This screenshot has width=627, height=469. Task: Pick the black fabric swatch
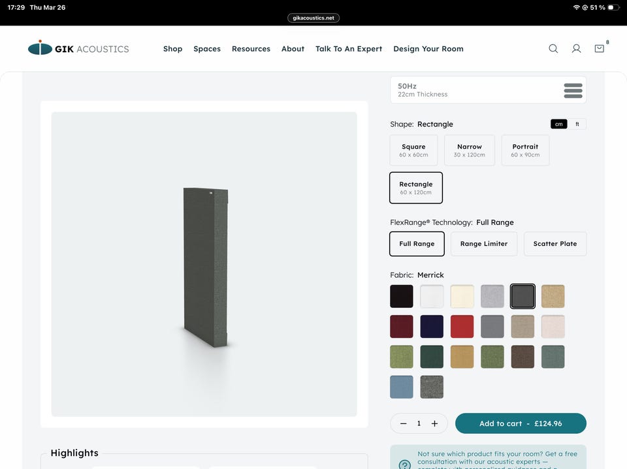point(402,296)
